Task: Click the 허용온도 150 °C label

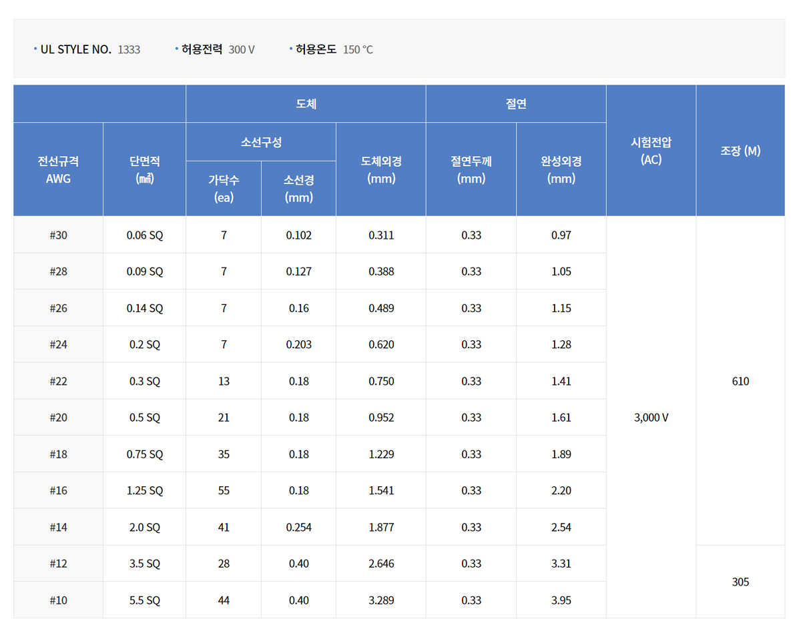Action: 330,49
